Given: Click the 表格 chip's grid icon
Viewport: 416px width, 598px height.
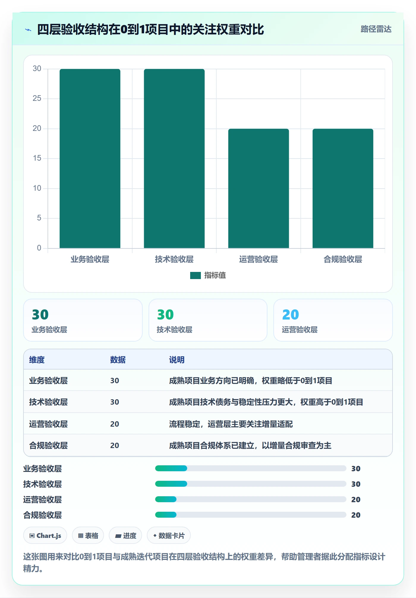Looking at the screenshot, I should point(81,536).
